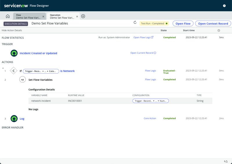The image size is (232, 164).
Task: Close the Flow Demo Set Flow Variables tab
Action: 43,17
